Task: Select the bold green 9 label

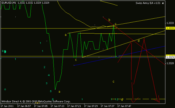Action: tap(5, 52)
